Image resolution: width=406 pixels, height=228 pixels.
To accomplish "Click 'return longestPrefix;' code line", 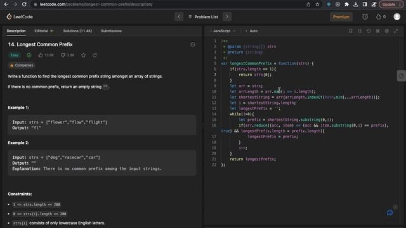I will pos(252,159).
